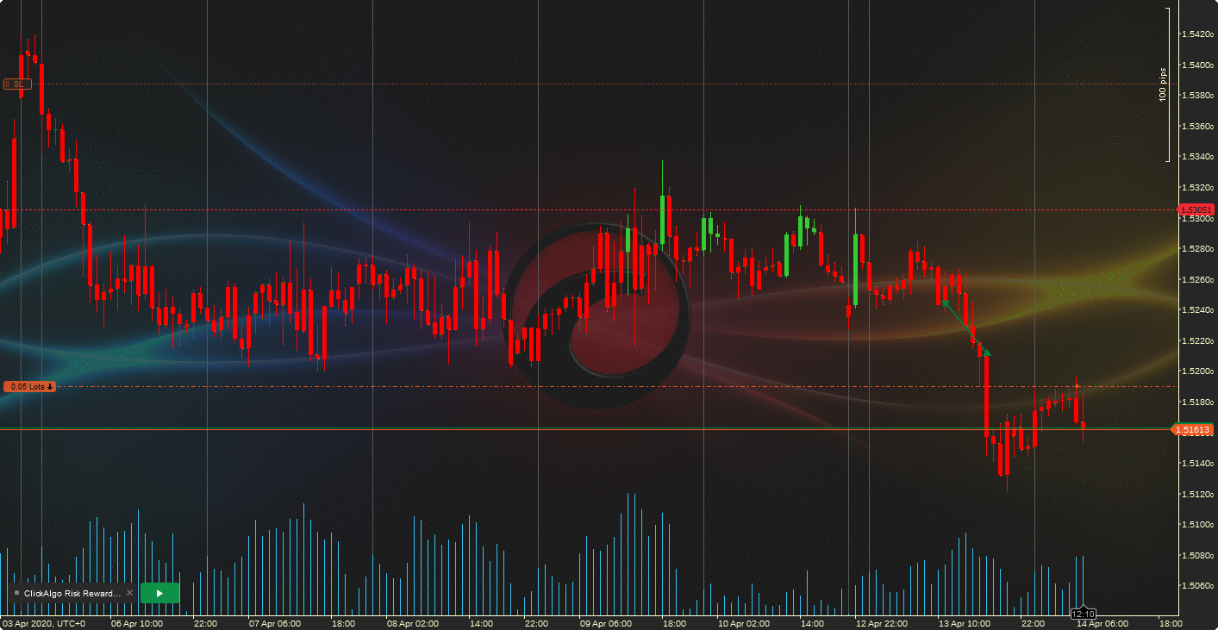Click the '09 Apr 06:00' time axis label

pos(606,623)
